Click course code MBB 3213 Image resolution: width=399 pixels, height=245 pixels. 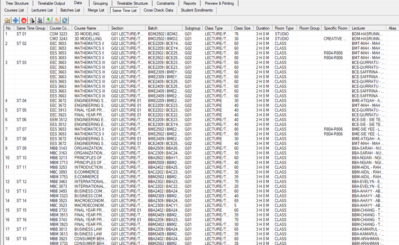(x=58, y=158)
